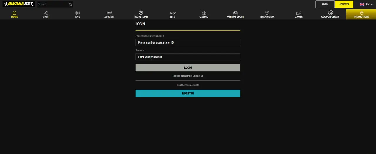Screen dimensions: 376x154
Task: Open the HOME menu label
Action: 14,17
